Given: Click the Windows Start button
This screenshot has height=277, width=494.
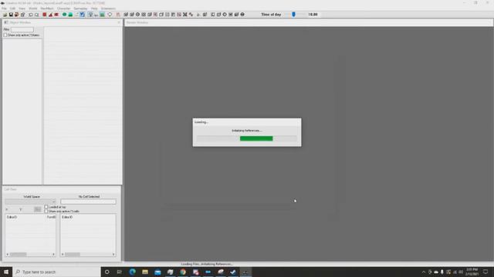Looking at the screenshot, I should click(x=6, y=272).
